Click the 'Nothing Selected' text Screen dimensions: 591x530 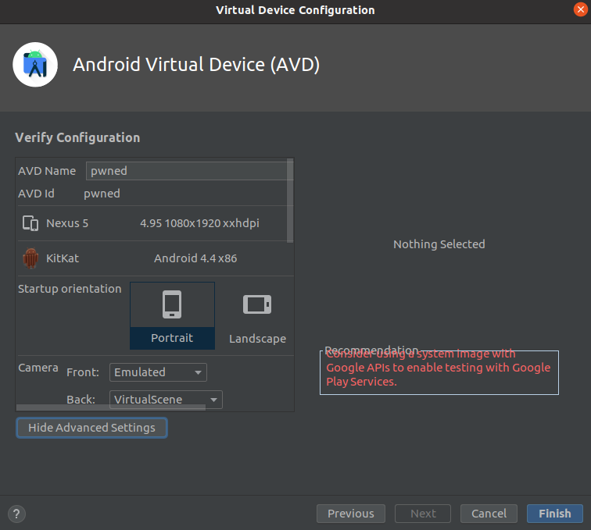point(439,244)
